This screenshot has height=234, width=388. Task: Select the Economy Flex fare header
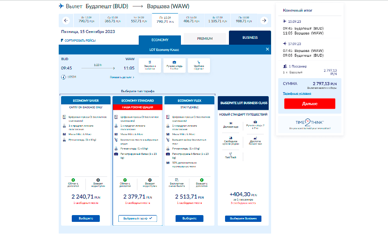[x=189, y=100]
